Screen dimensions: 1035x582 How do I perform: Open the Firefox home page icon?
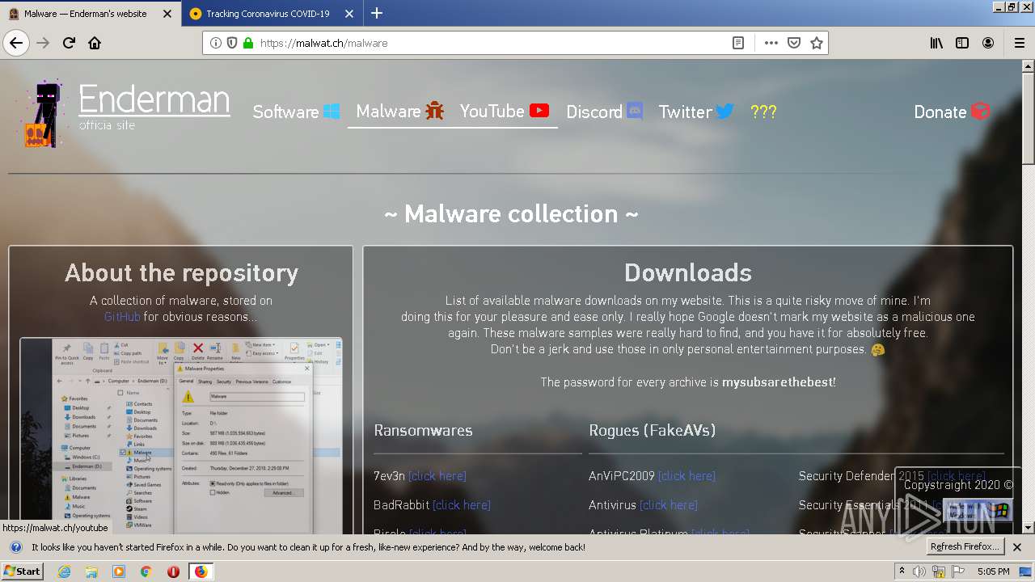(x=95, y=43)
